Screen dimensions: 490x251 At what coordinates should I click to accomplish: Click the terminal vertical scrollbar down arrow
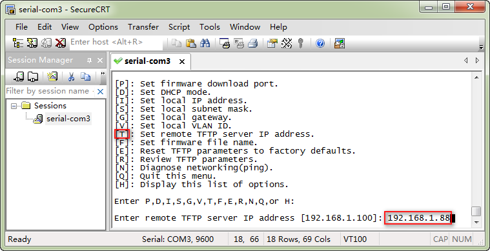click(x=476, y=222)
